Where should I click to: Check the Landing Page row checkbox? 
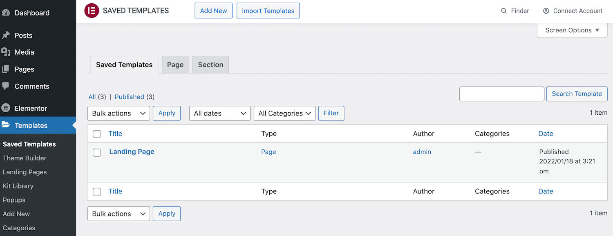(97, 153)
